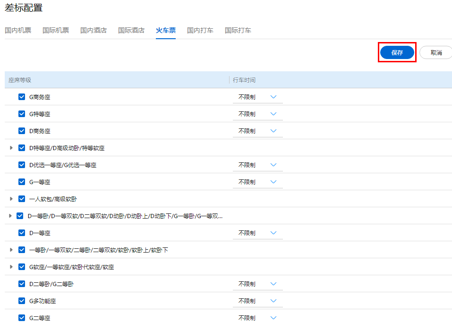Screen dimensions: 452x322
Task: Open 行车时间 dropdown for D二等卧/G二等卧
Action: click(x=257, y=284)
